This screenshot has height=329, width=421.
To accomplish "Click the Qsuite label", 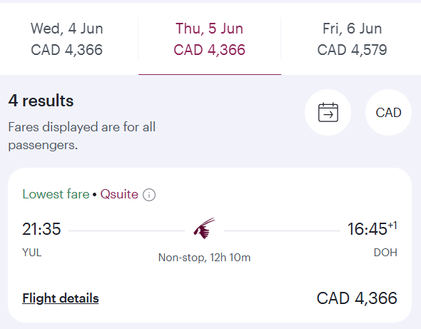I will (119, 194).
